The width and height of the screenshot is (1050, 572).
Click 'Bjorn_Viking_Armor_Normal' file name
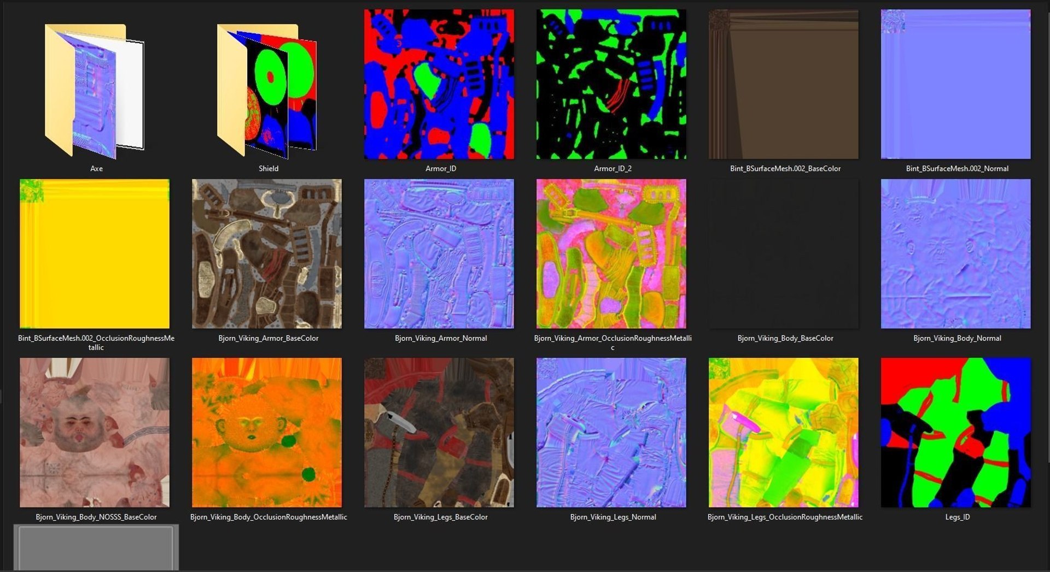click(x=441, y=339)
